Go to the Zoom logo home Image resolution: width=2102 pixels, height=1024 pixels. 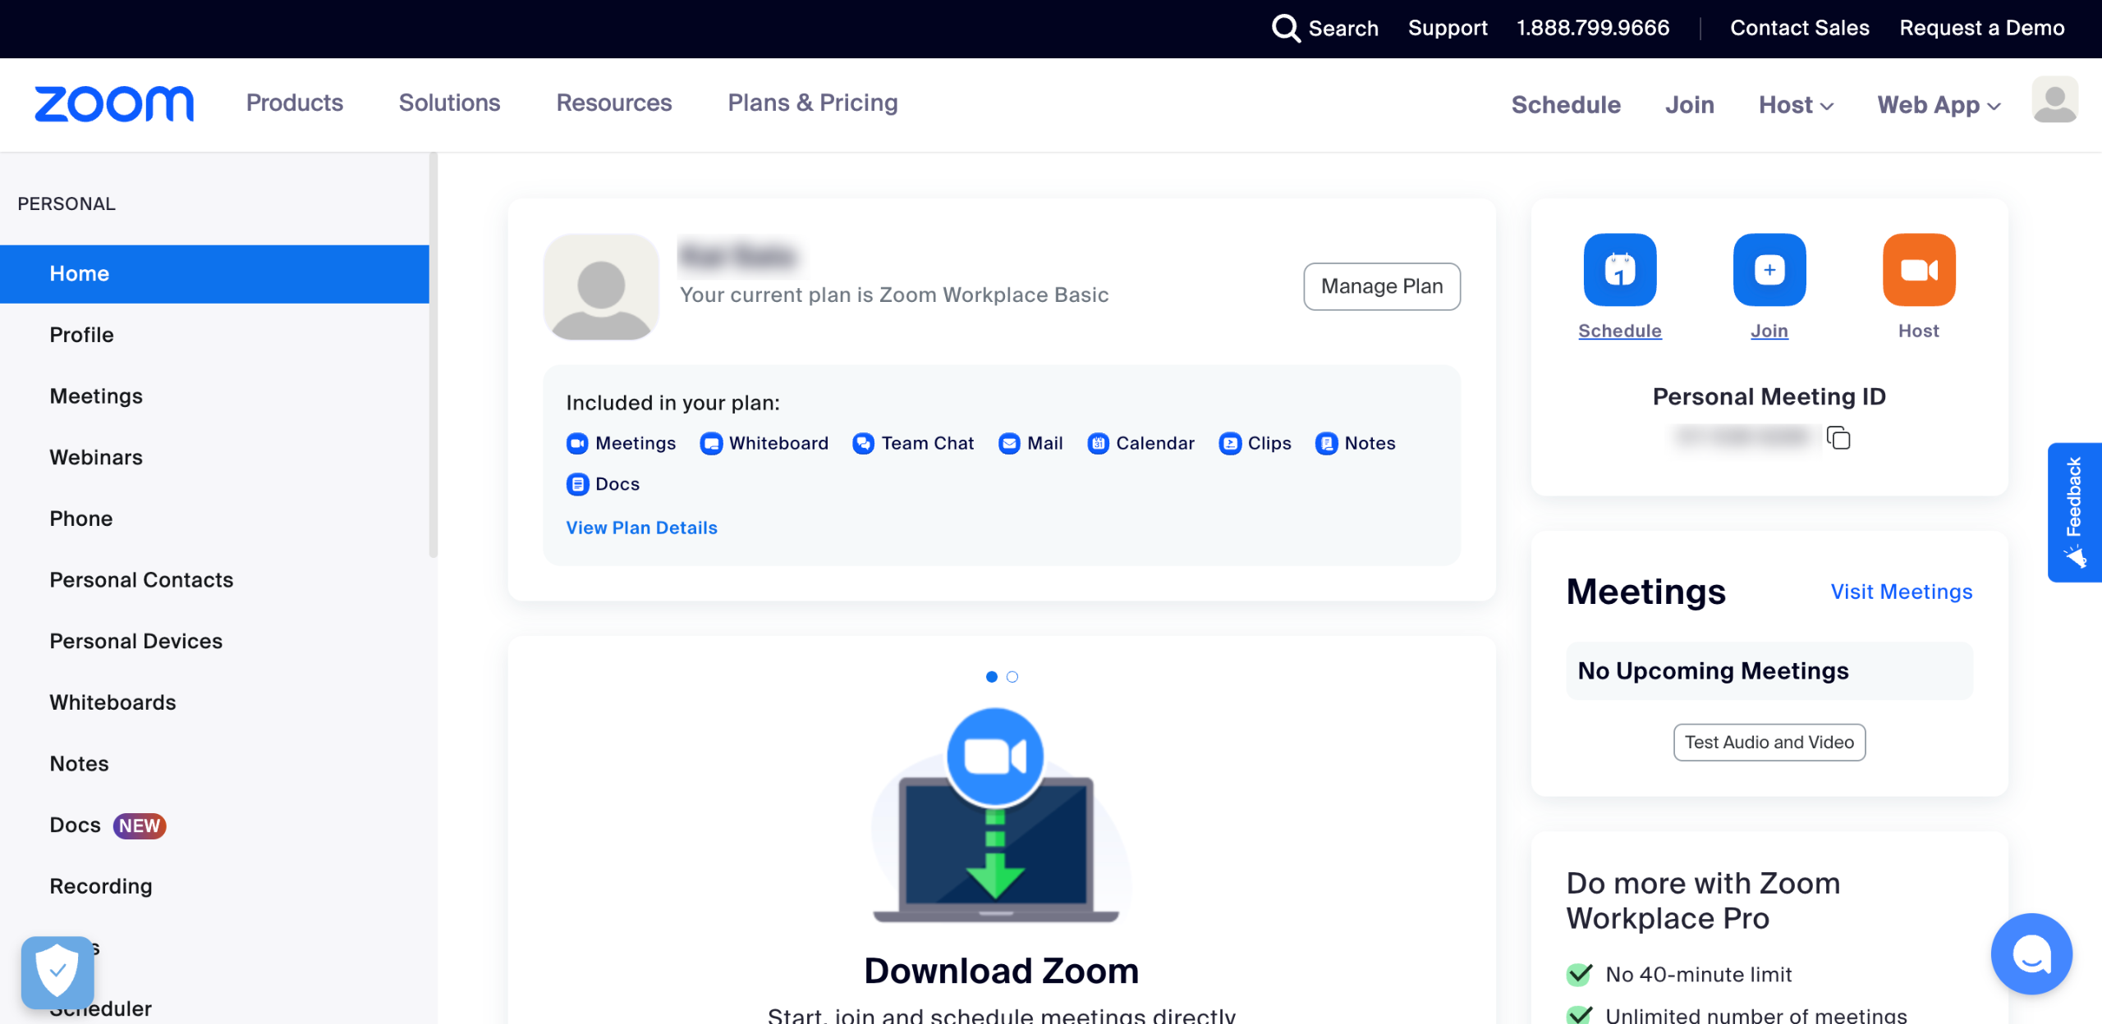(114, 103)
